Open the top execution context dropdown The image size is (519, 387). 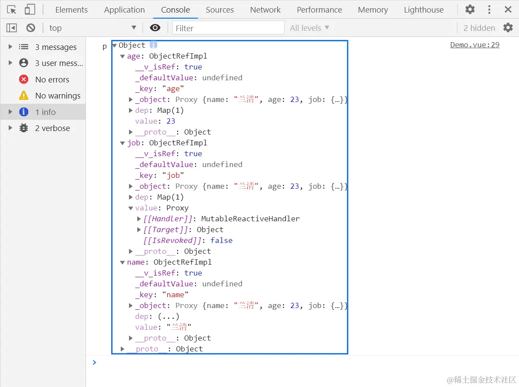coord(93,28)
